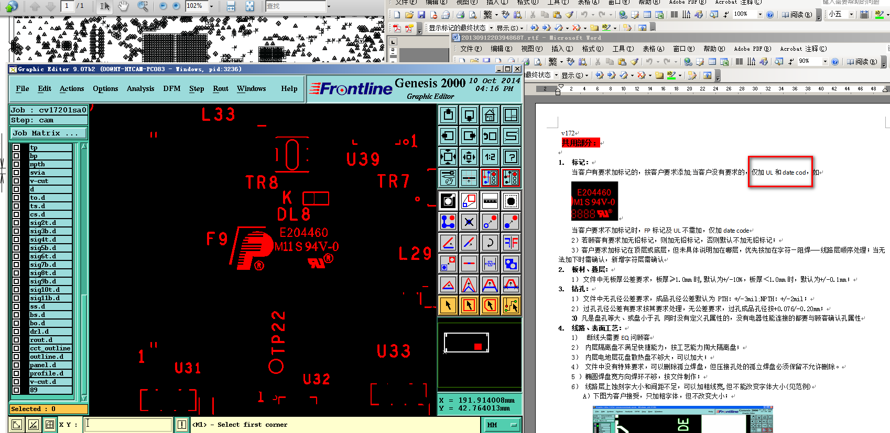Open the Analysis menu in Genesis
Image resolution: width=890 pixels, height=433 pixels.
coord(140,88)
